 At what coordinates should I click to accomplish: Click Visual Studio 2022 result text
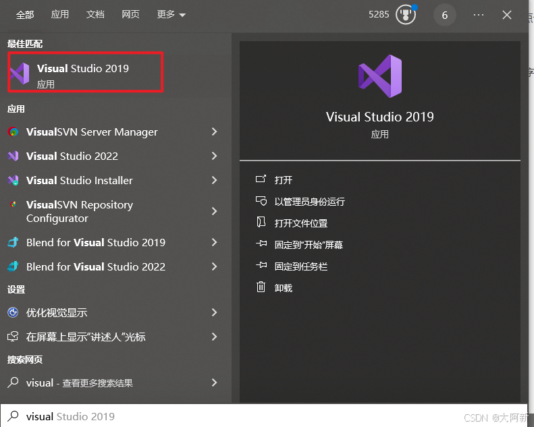72,156
